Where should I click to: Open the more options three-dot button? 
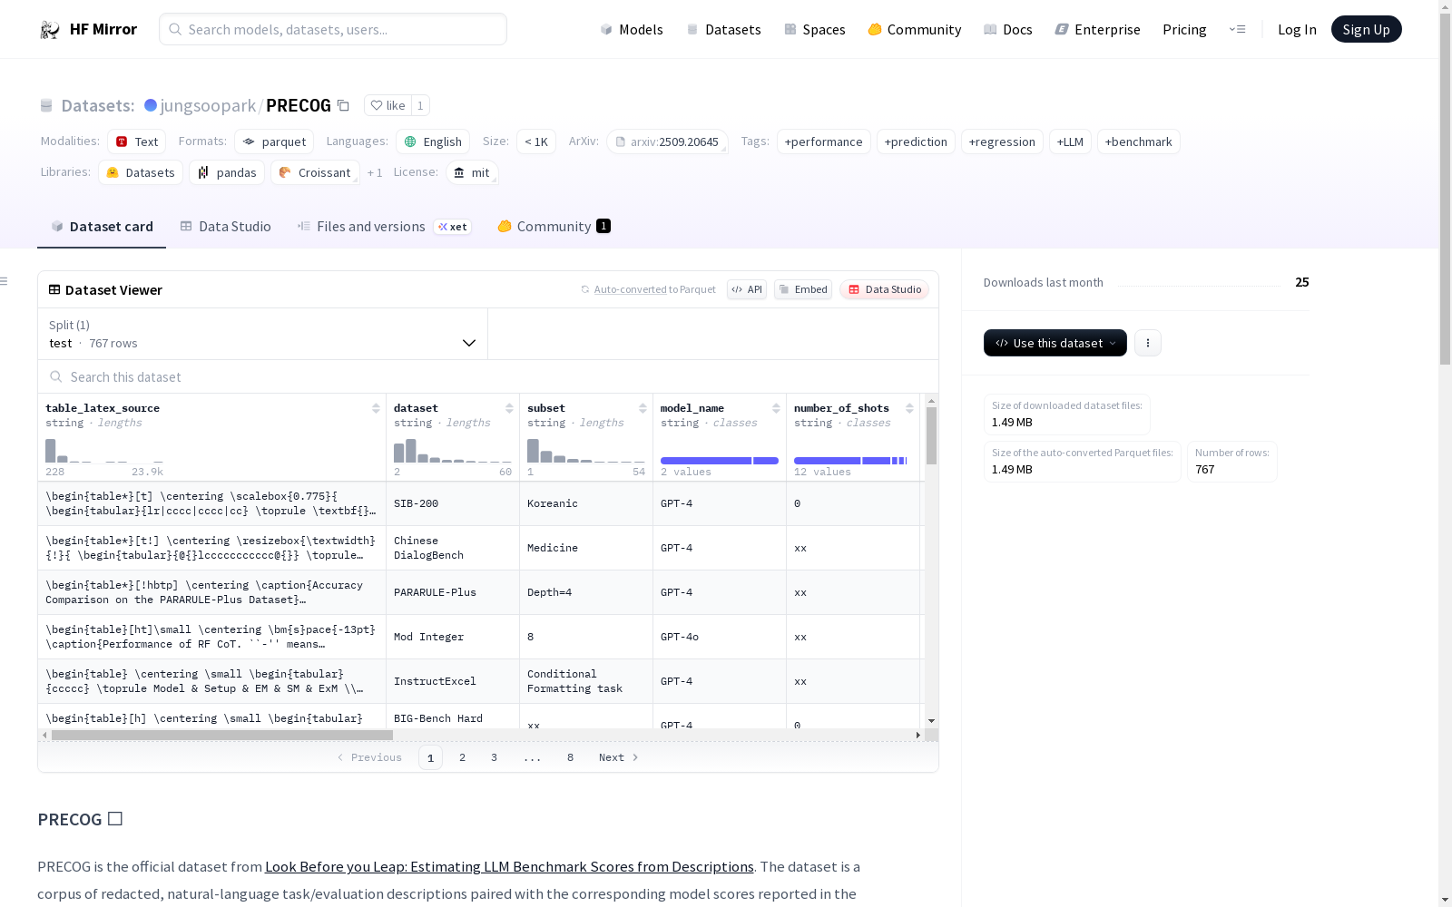coord(1148,343)
